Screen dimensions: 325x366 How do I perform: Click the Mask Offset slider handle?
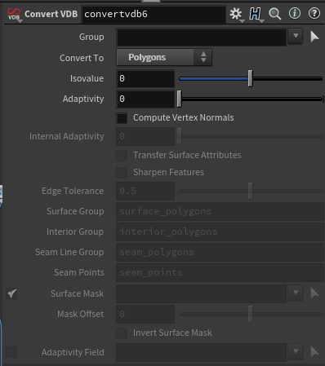point(250,314)
